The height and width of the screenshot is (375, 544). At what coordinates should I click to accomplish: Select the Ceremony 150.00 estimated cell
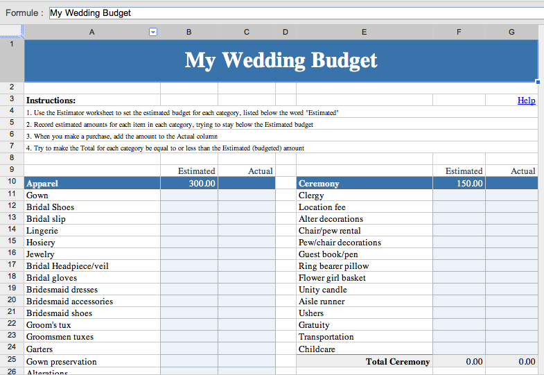click(459, 184)
